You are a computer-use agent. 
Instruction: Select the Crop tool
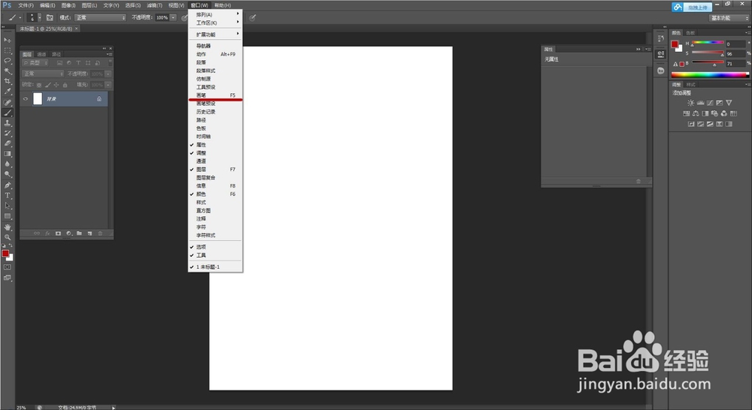[x=8, y=81]
